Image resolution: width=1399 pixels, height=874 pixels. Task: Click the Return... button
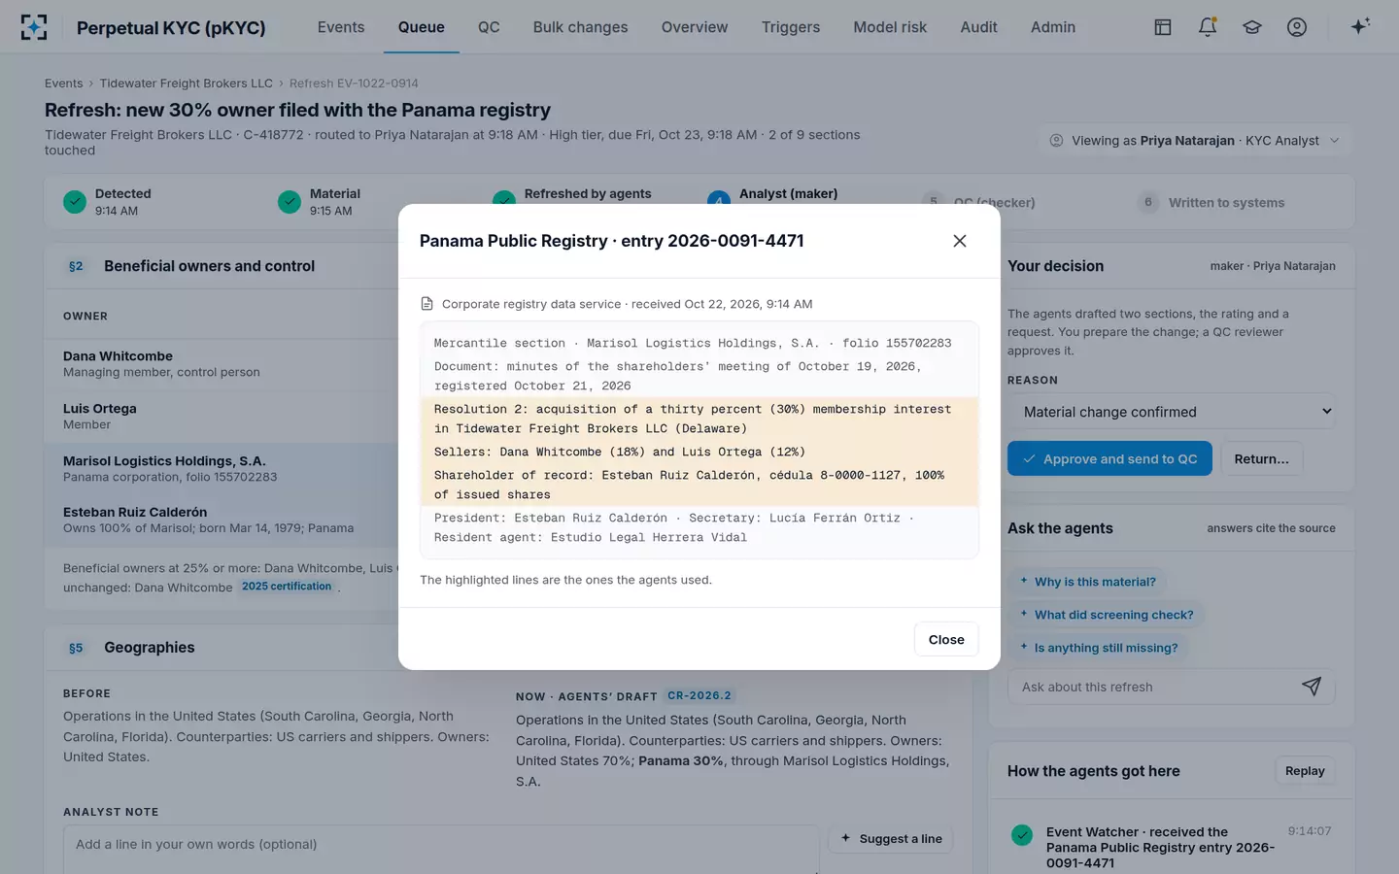pyautogui.click(x=1261, y=458)
